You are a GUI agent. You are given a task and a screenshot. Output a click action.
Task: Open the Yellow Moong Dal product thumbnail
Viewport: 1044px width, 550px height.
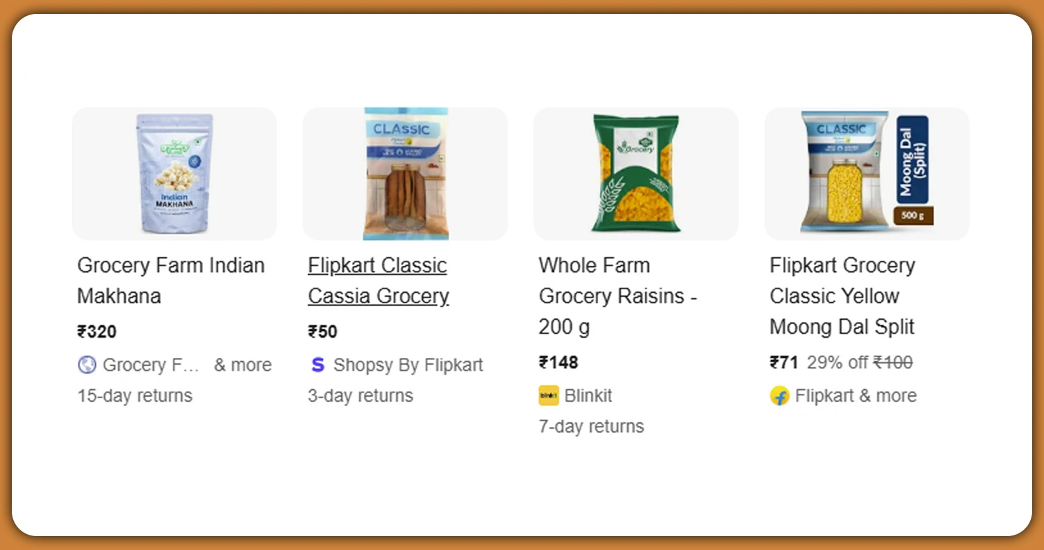point(866,173)
